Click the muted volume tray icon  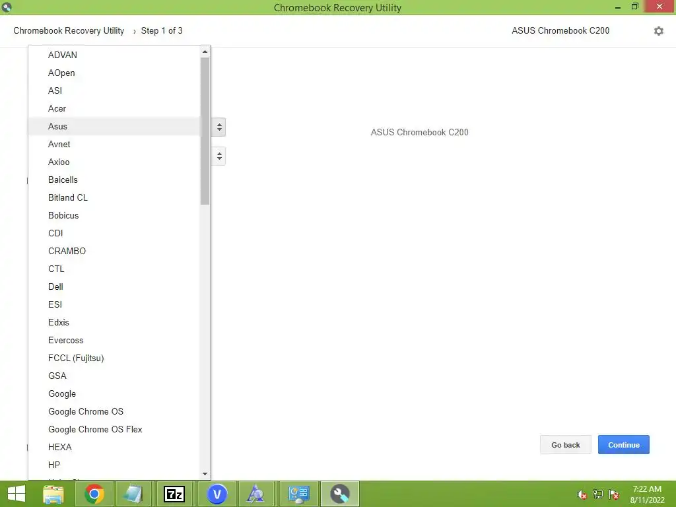coord(582,494)
